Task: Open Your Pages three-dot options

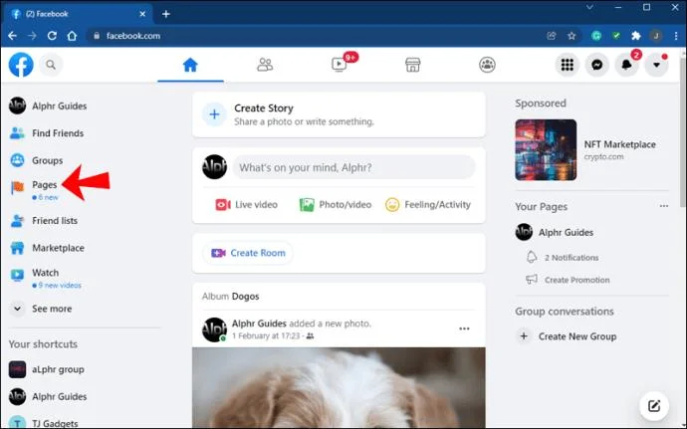Action: tap(664, 206)
